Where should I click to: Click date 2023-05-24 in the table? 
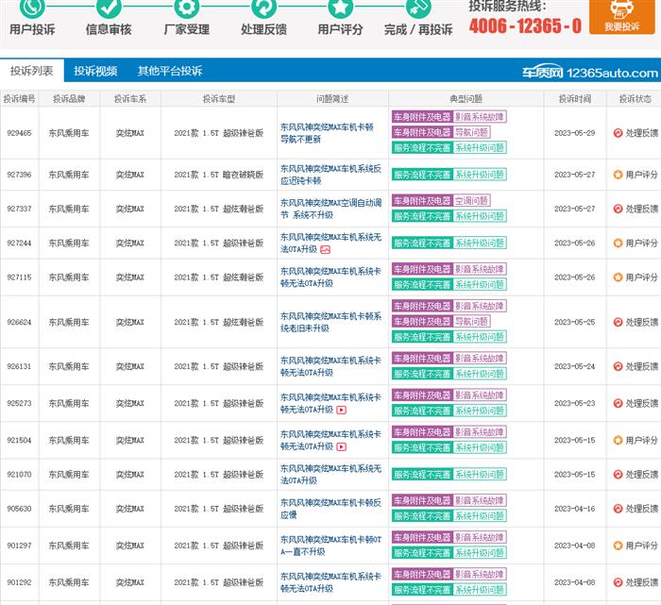coord(574,366)
